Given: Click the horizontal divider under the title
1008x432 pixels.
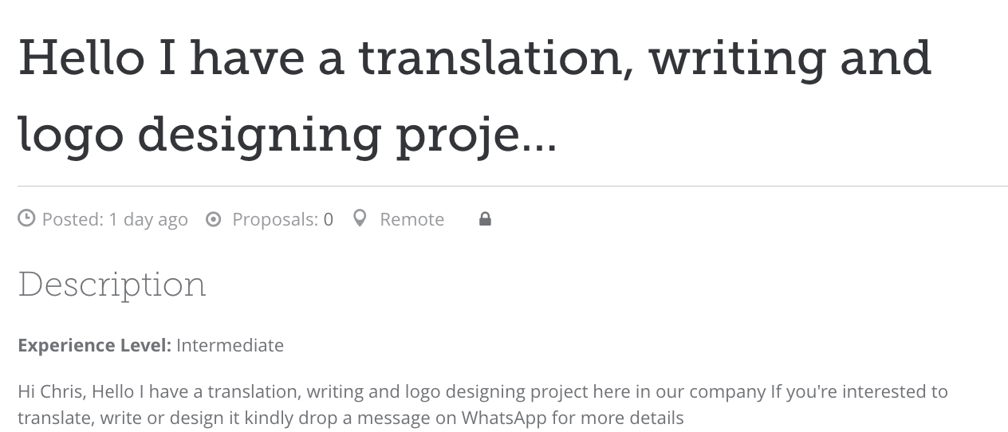Looking at the screenshot, I should 512,186.
